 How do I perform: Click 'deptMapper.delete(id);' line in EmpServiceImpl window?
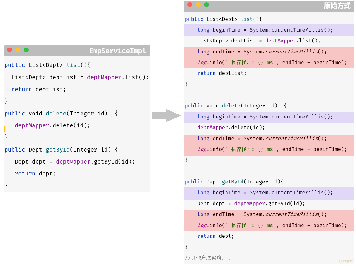click(x=52, y=125)
